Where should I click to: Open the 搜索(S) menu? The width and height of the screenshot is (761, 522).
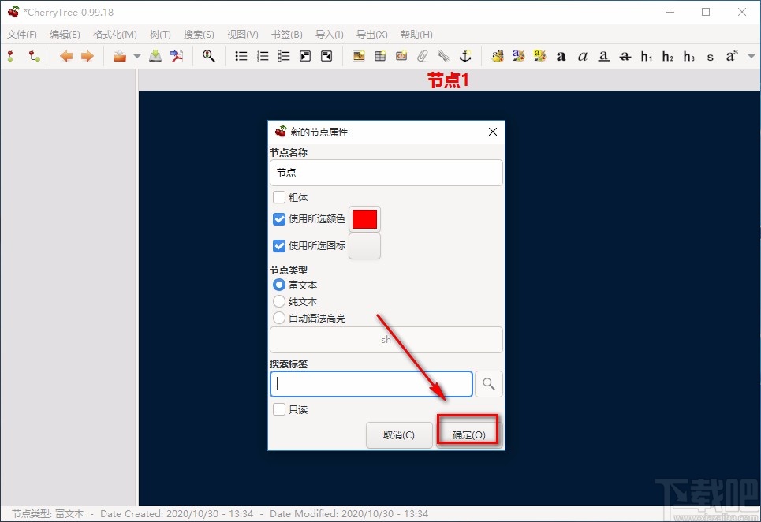[x=199, y=35]
